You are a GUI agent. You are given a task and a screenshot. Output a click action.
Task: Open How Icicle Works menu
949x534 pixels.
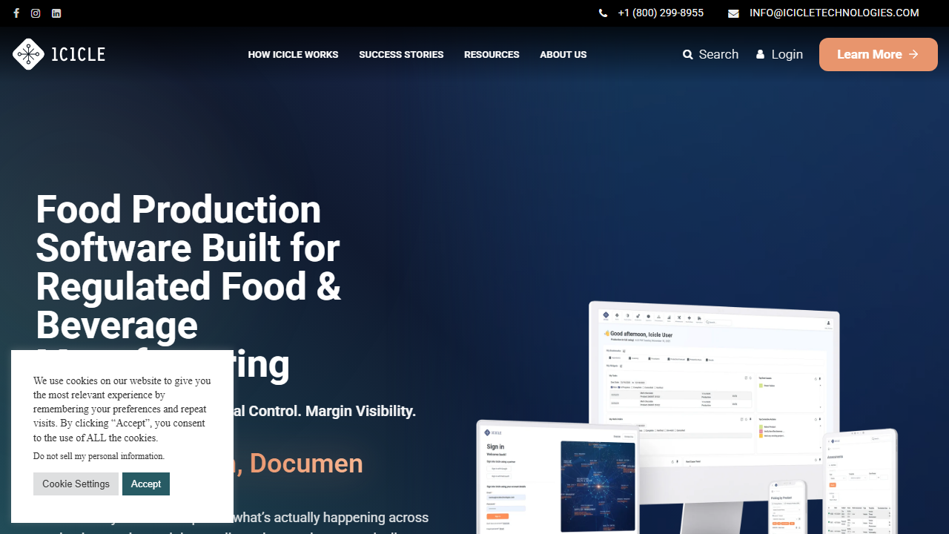coord(293,55)
